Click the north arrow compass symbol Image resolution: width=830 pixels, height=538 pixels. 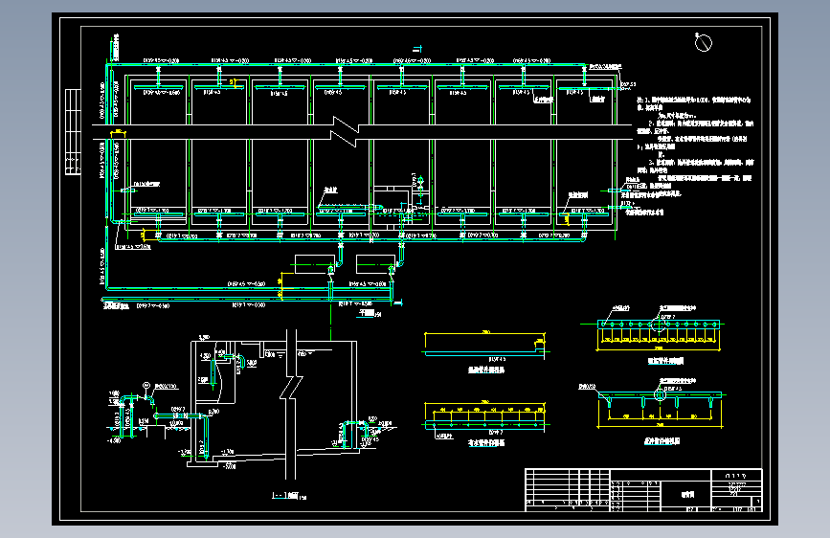click(x=703, y=42)
